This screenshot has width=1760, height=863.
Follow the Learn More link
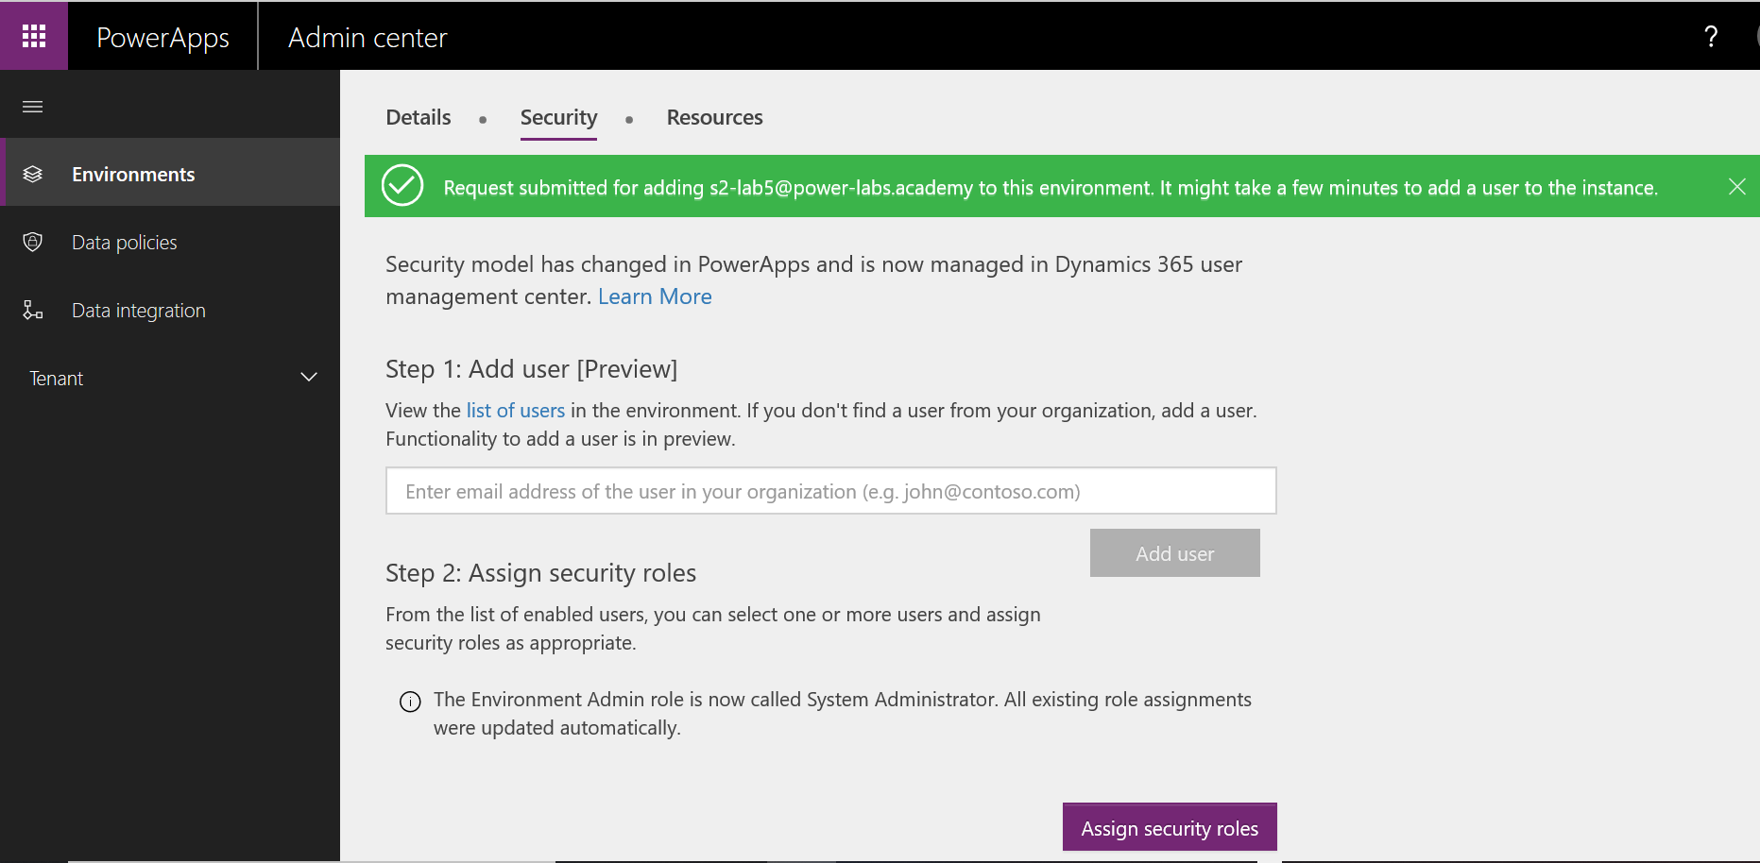click(x=655, y=296)
